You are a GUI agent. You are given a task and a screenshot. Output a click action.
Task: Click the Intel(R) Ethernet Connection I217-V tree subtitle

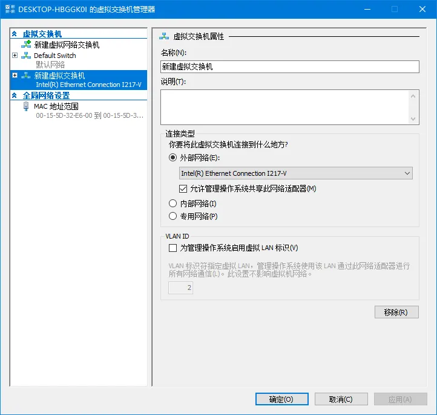coord(88,85)
